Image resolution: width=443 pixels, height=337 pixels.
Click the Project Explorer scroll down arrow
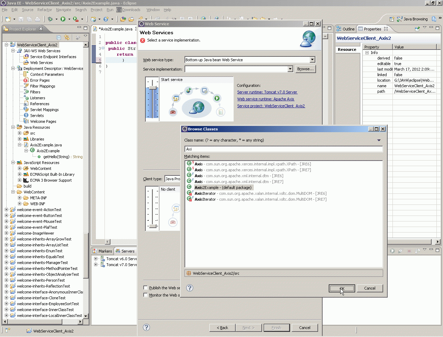(86, 316)
